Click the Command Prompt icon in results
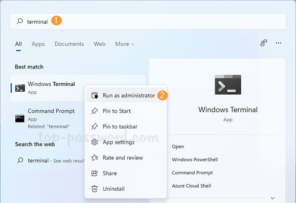 point(20,118)
